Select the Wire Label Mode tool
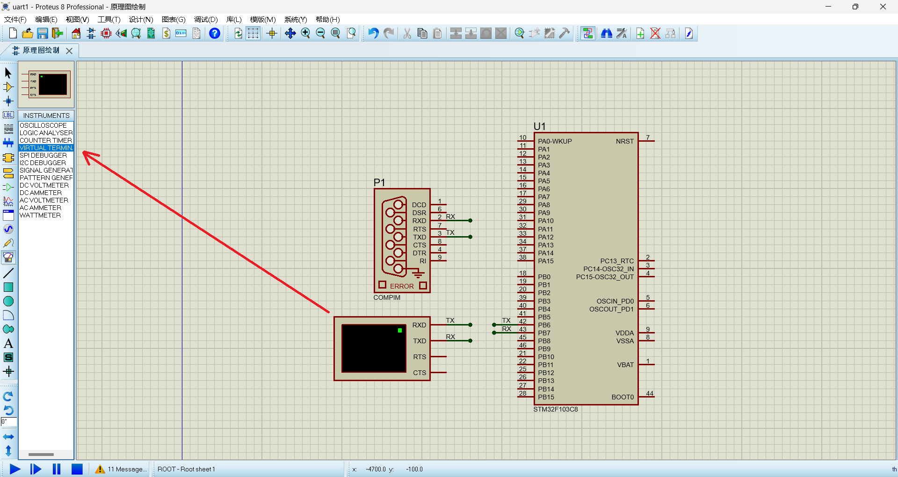 click(x=8, y=115)
